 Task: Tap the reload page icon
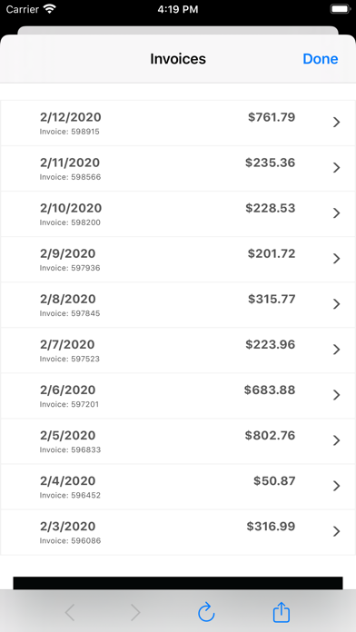click(206, 612)
